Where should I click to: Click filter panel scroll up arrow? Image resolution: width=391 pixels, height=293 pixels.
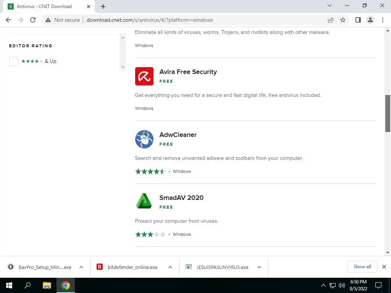[123, 38]
